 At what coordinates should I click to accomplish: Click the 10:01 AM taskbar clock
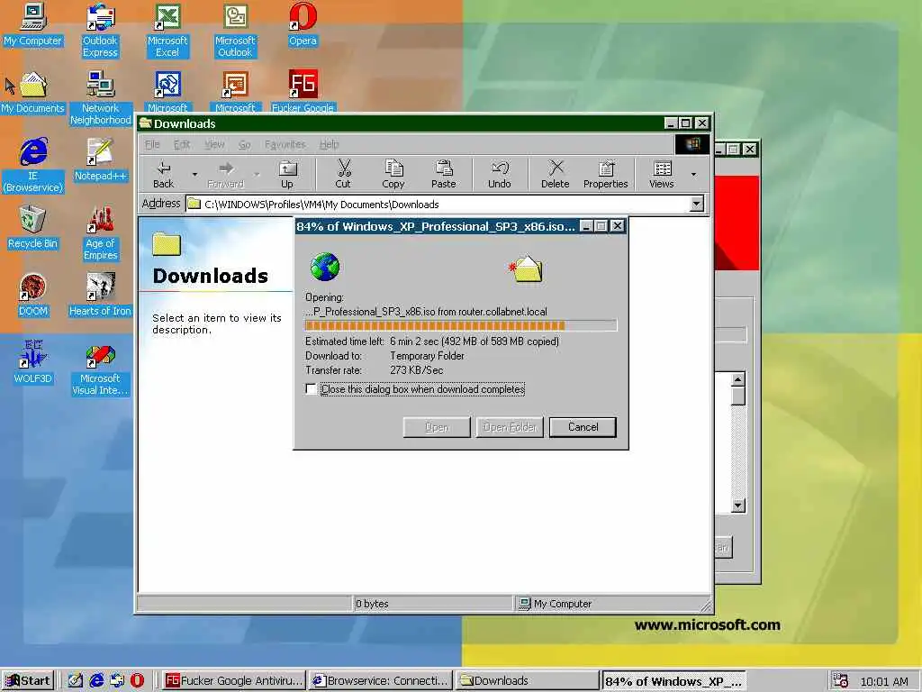click(884, 681)
